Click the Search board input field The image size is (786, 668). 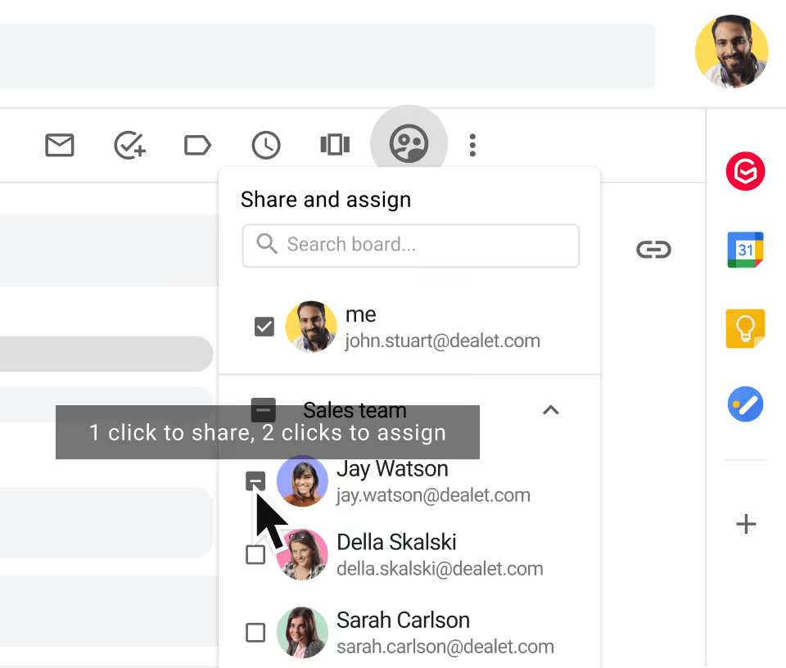click(411, 246)
